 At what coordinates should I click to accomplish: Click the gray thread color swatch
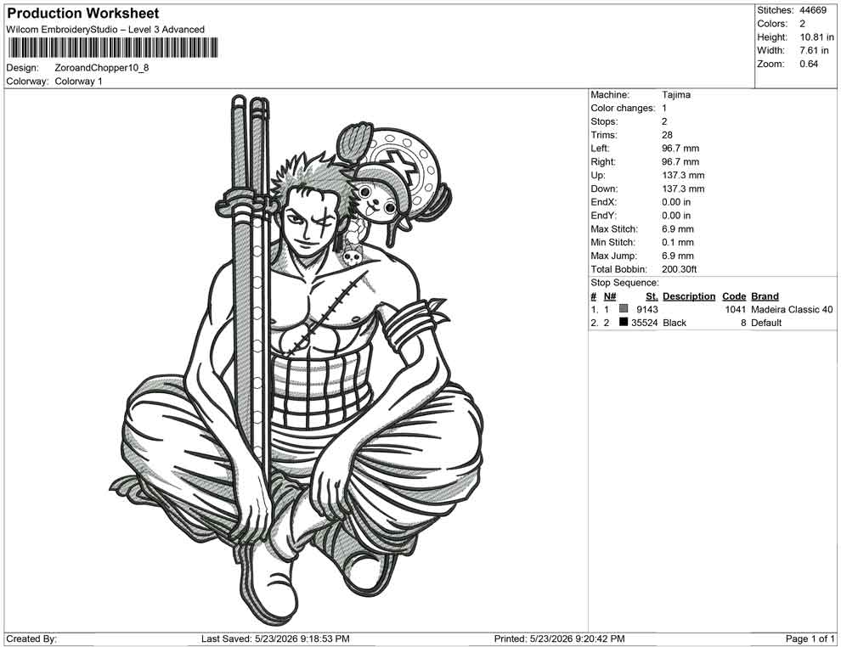pyautogui.click(x=624, y=309)
